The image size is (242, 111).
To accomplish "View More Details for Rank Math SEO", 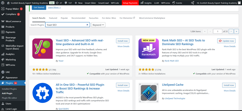I will pos(230,47).
